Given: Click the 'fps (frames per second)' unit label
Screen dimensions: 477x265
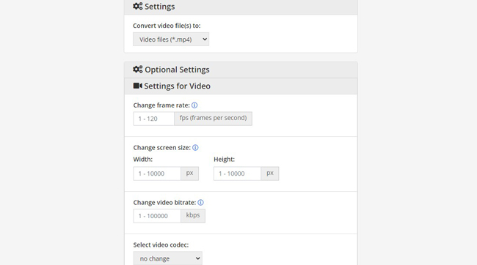Looking at the screenshot, I should point(213,119).
